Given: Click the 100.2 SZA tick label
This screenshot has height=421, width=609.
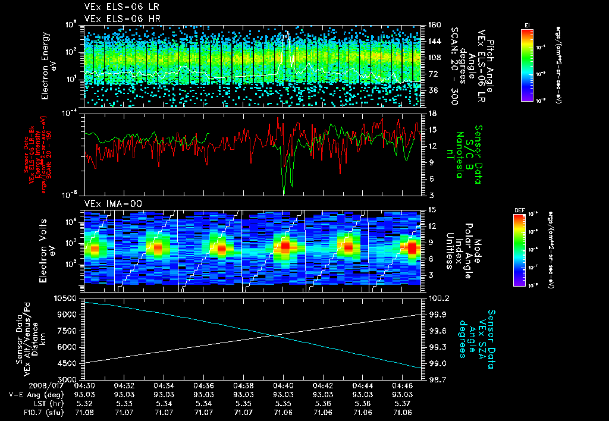Looking at the screenshot, I should (x=440, y=299).
